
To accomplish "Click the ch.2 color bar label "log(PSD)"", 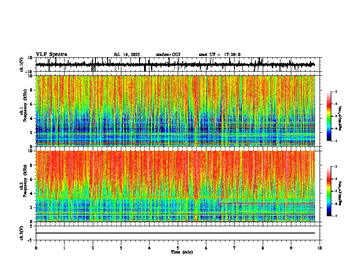I will [x=340, y=193].
